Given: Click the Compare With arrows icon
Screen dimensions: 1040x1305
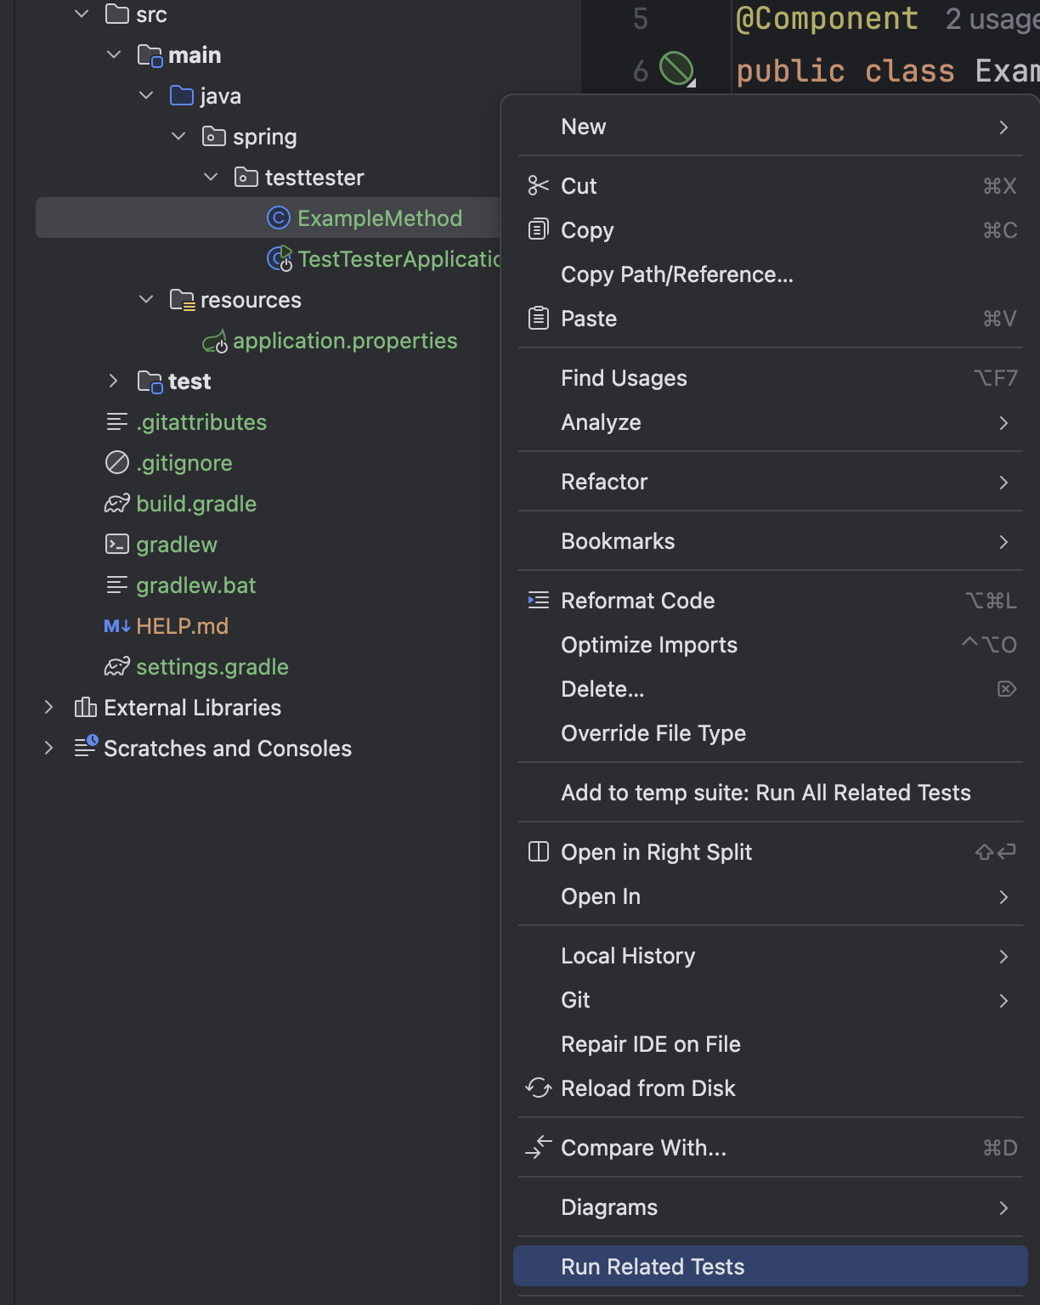Looking at the screenshot, I should click(538, 1148).
